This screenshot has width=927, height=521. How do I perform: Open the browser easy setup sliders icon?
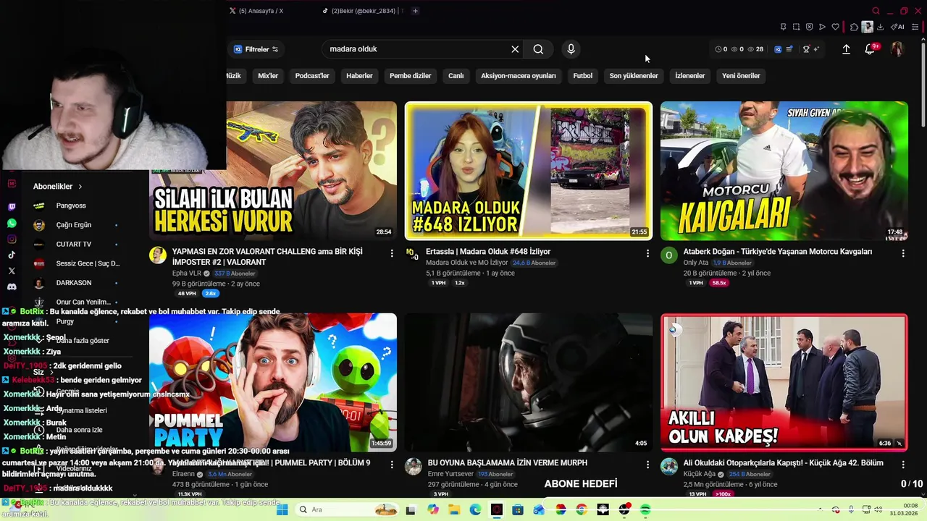915,27
